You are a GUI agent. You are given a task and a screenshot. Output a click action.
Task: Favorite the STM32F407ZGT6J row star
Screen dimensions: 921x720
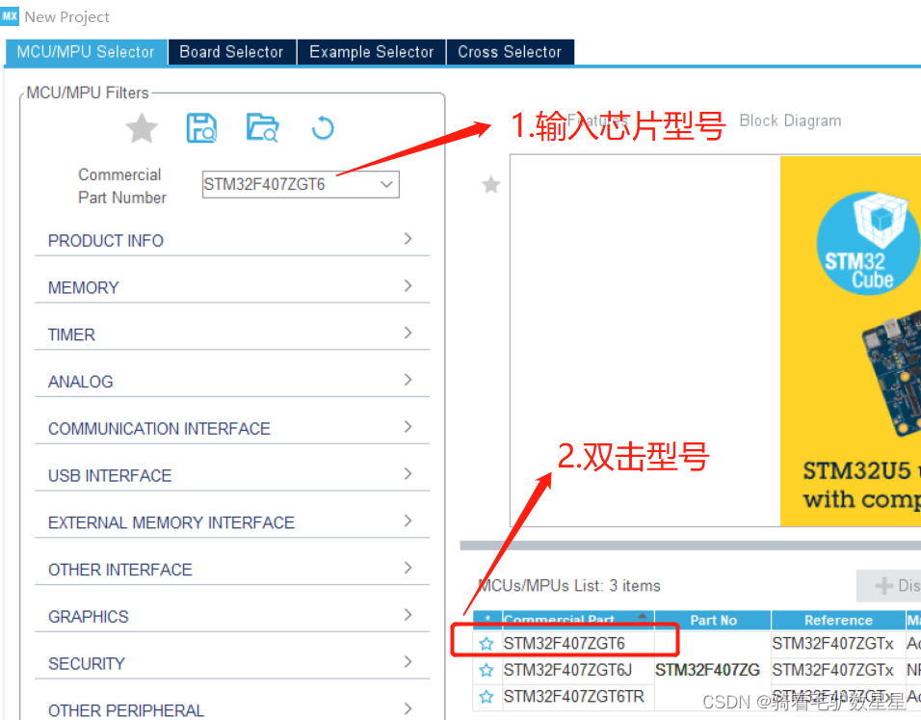(x=487, y=670)
